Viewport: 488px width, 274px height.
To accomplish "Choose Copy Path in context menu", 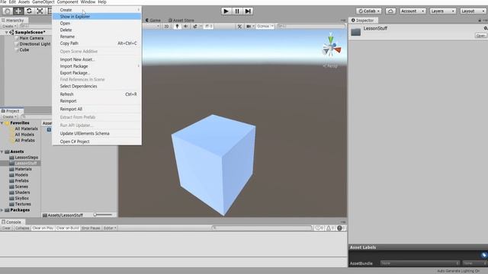I will coord(97,43).
